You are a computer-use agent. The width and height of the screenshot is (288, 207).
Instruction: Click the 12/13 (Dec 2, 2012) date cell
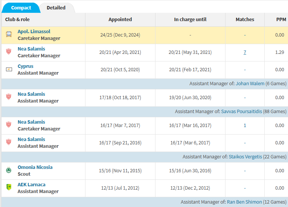(190, 188)
